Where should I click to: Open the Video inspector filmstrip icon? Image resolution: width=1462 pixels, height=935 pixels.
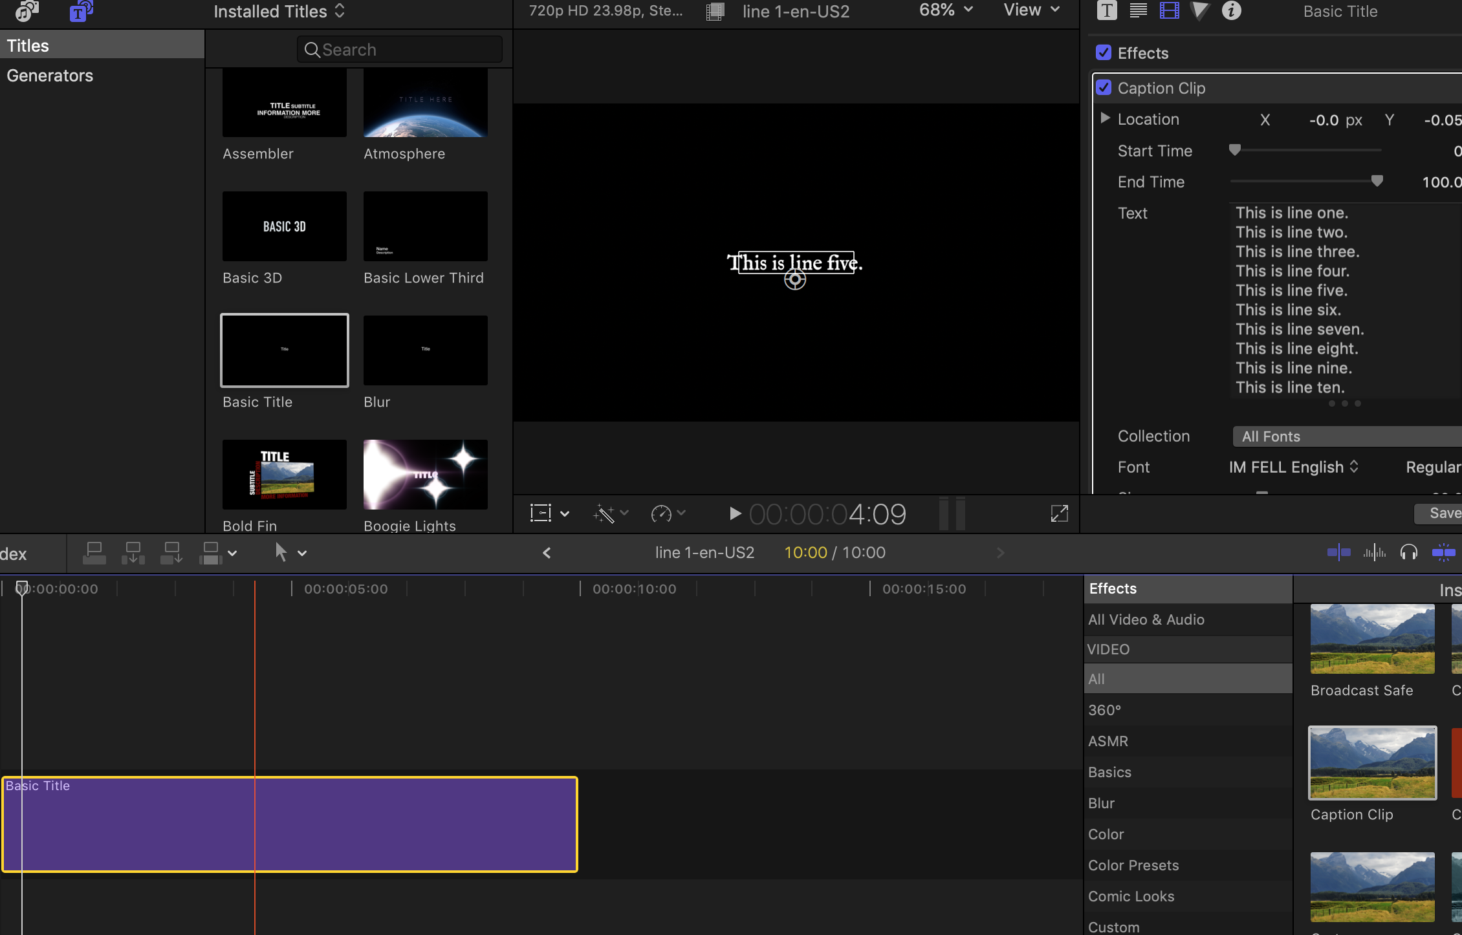(x=1169, y=11)
